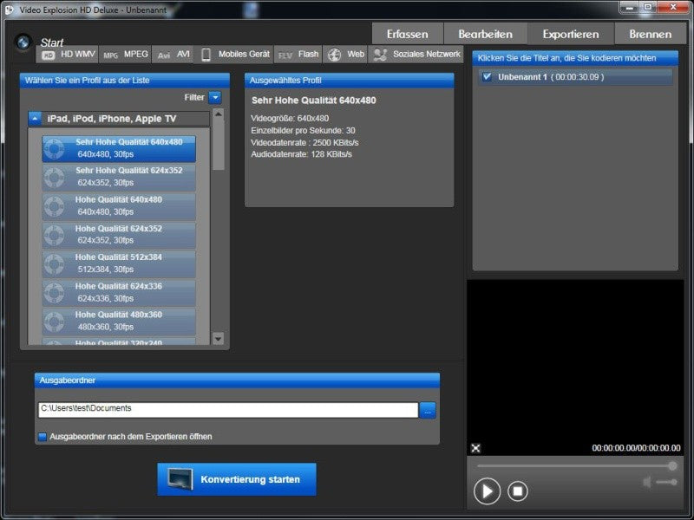Screen dimensions: 694x520
Task: Click icon of Hohe Qualität 624x336 profile
Action: (x=54, y=293)
